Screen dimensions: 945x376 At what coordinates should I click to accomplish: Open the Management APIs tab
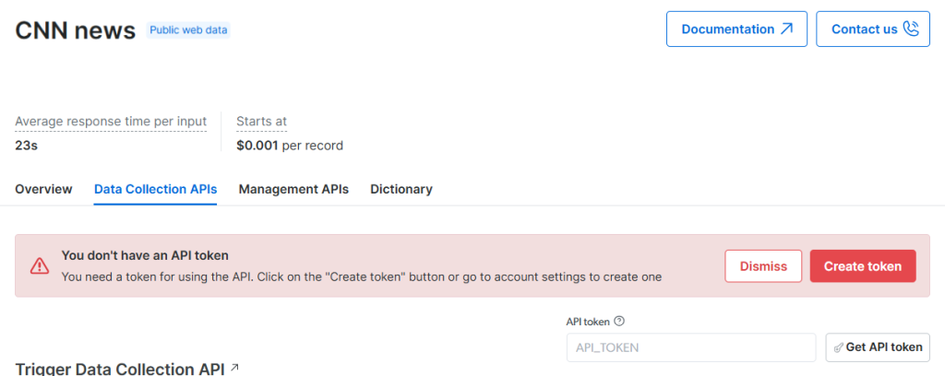tap(293, 189)
